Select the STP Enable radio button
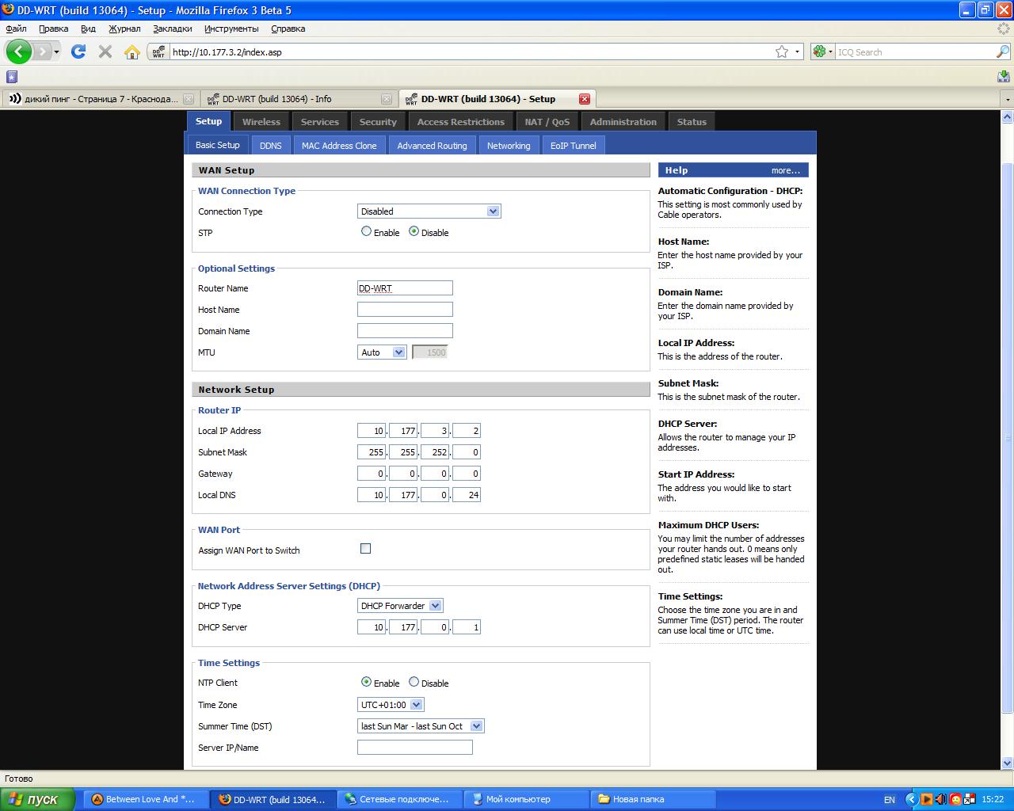This screenshot has height=811, width=1014. [366, 231]
